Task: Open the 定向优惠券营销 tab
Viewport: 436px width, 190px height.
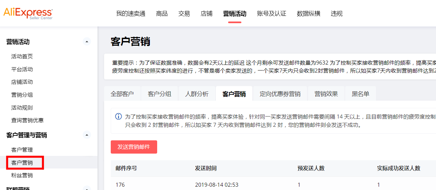Action: (x=280, y=94)
